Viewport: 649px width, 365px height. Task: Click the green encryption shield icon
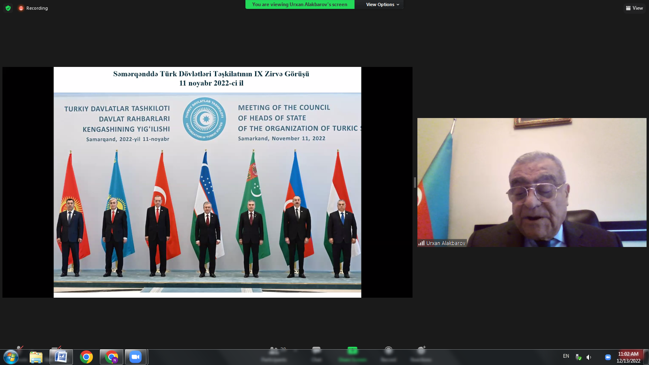8,8
